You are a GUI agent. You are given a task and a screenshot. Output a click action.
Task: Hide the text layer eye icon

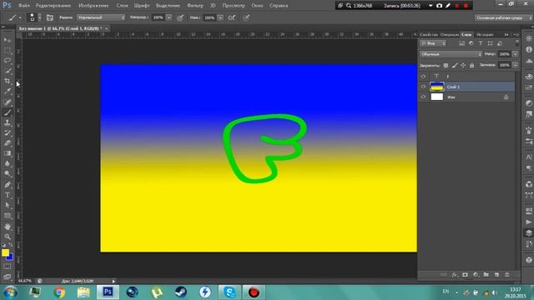click(423, 76)
